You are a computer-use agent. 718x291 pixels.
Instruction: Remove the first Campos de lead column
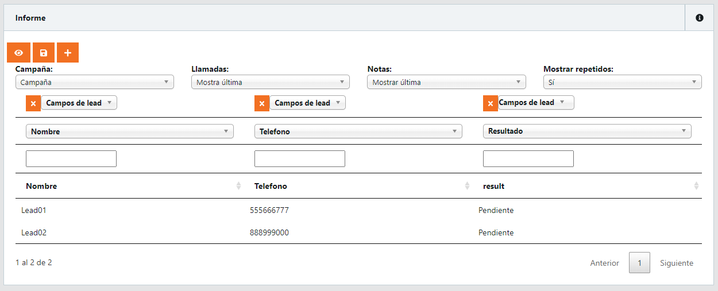[33, 103]
